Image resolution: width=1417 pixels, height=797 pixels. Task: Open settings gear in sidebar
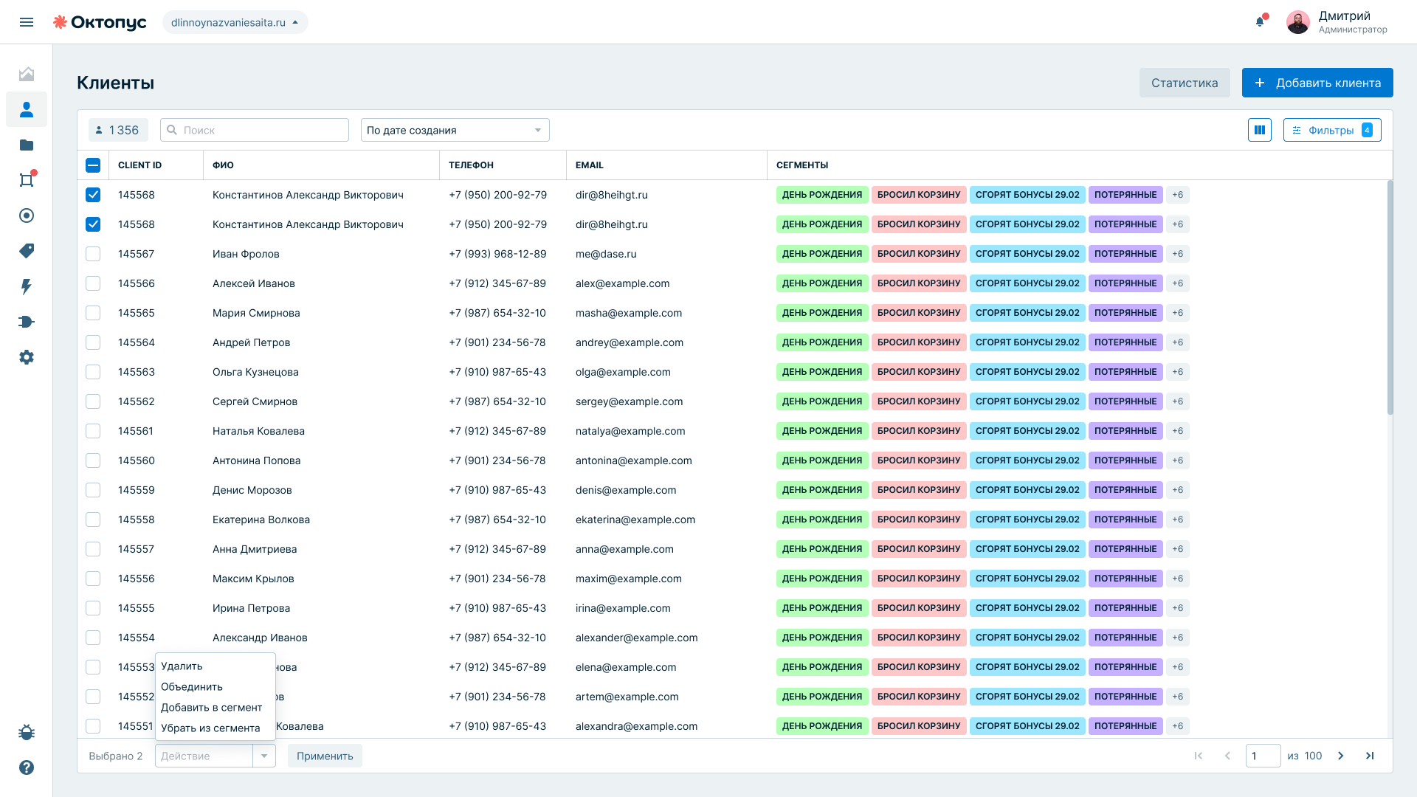(x=27, y=357)
